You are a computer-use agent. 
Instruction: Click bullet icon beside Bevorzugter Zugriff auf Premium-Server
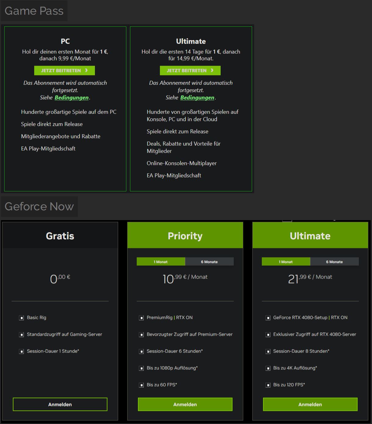click(x=141, y=335)
